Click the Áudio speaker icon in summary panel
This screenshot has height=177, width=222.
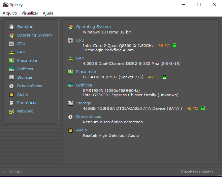tap(70, 130)
